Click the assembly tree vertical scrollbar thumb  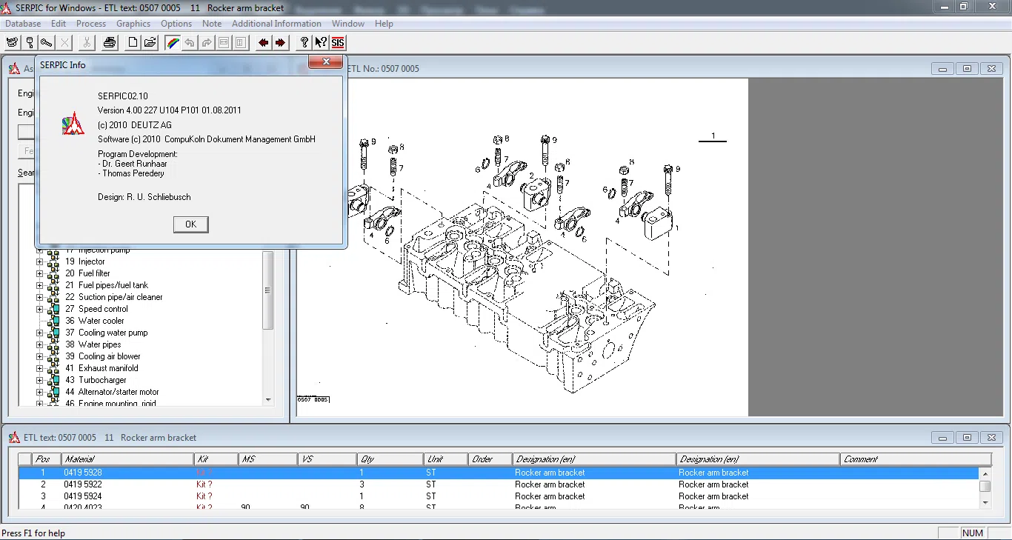click(x=268, y=291)
